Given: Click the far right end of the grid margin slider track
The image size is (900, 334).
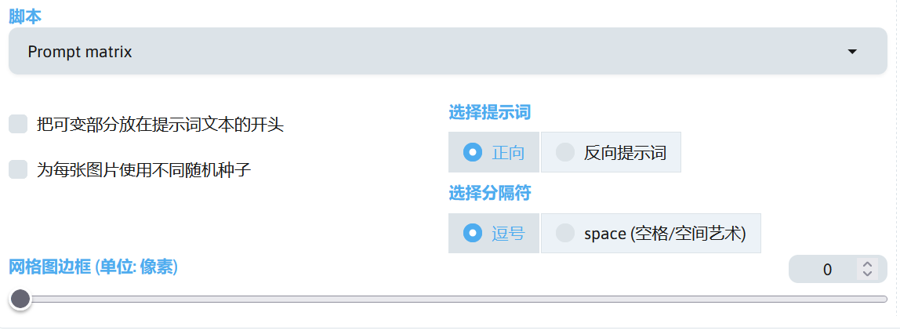Looking at the screenshot, I should pos(884,299).
